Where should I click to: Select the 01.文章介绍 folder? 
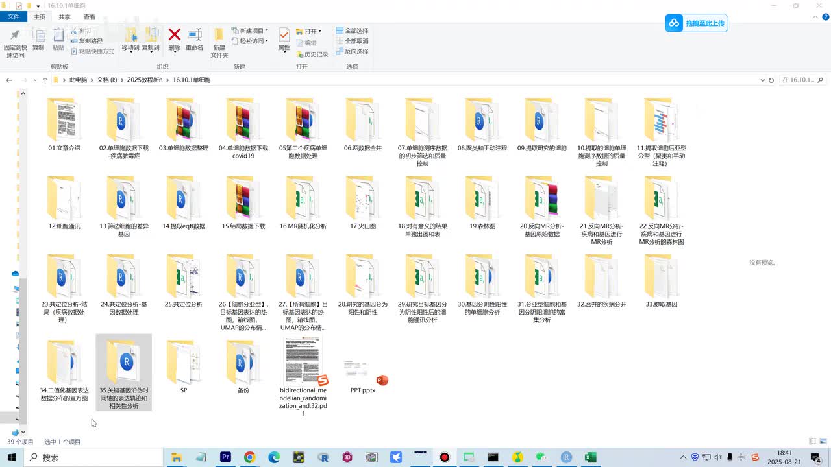point(64,125)
